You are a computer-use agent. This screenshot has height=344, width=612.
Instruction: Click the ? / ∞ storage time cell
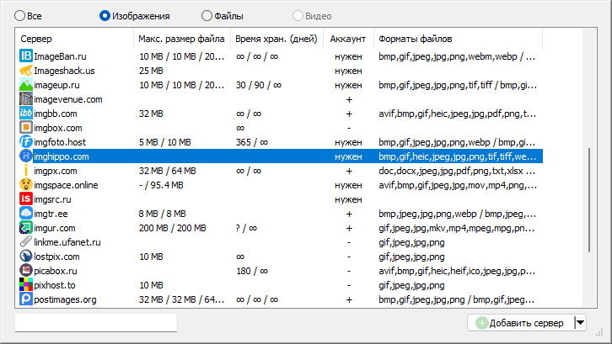(x=246, y=228)
